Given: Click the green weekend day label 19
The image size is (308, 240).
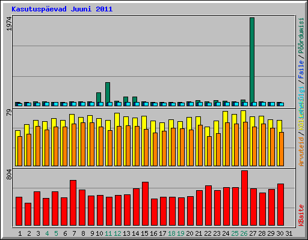Looking at the screenshot, I should click(180, 233).
